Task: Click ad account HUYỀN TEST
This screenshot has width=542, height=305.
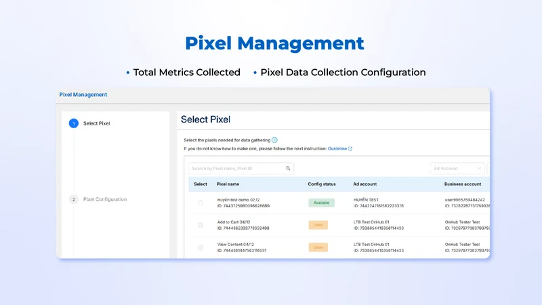Action: pos(366,200)
